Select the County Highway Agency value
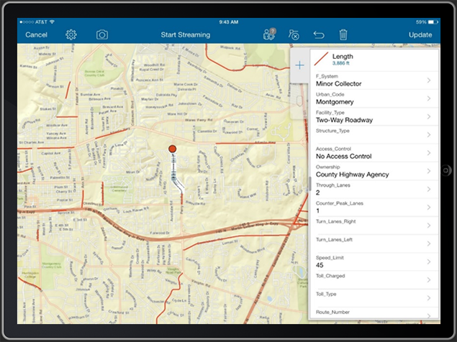The image size is (457, 342). [x=353, y=175]
